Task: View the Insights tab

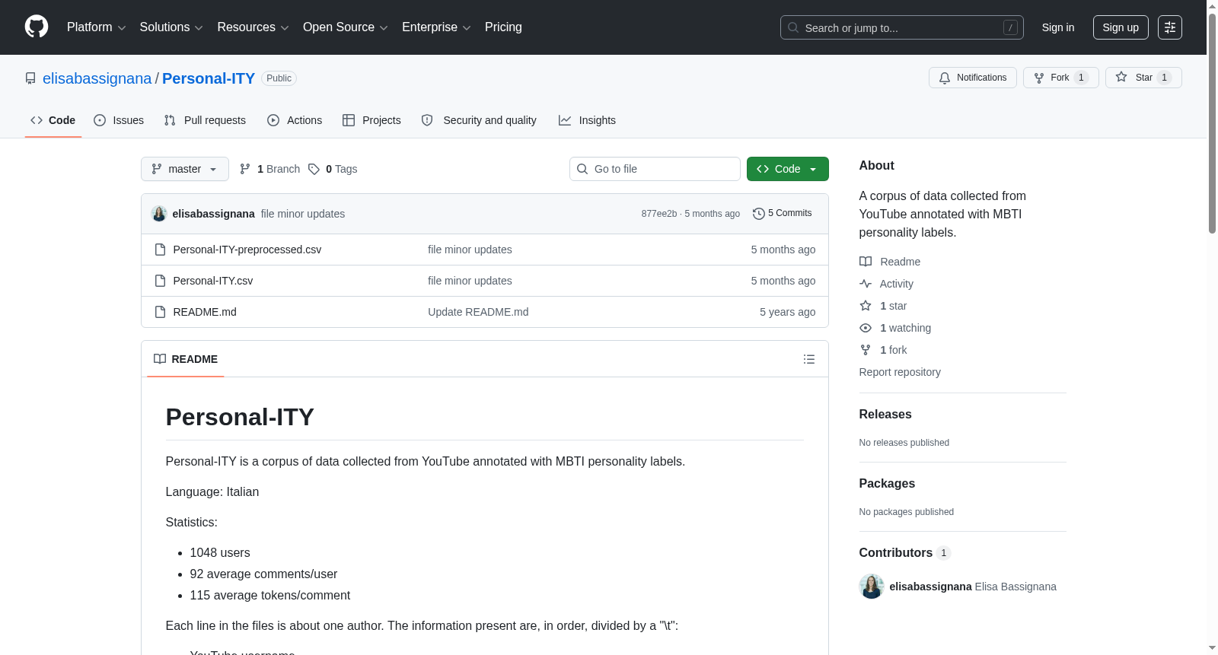Action: [587, 120]
